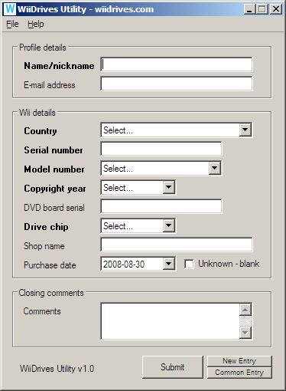Expand the Copyright year dropdown arrow
Image resolution: width=286 pixels, height=391 pixels.
168,187
